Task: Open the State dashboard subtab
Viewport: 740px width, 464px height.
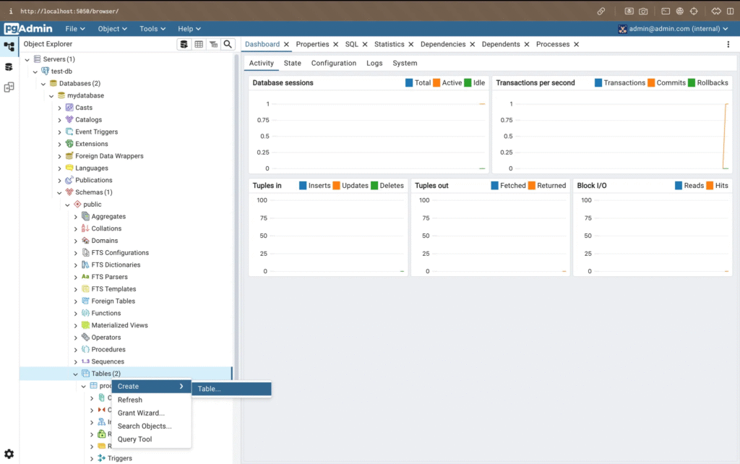Action: [x=292, y=63]
